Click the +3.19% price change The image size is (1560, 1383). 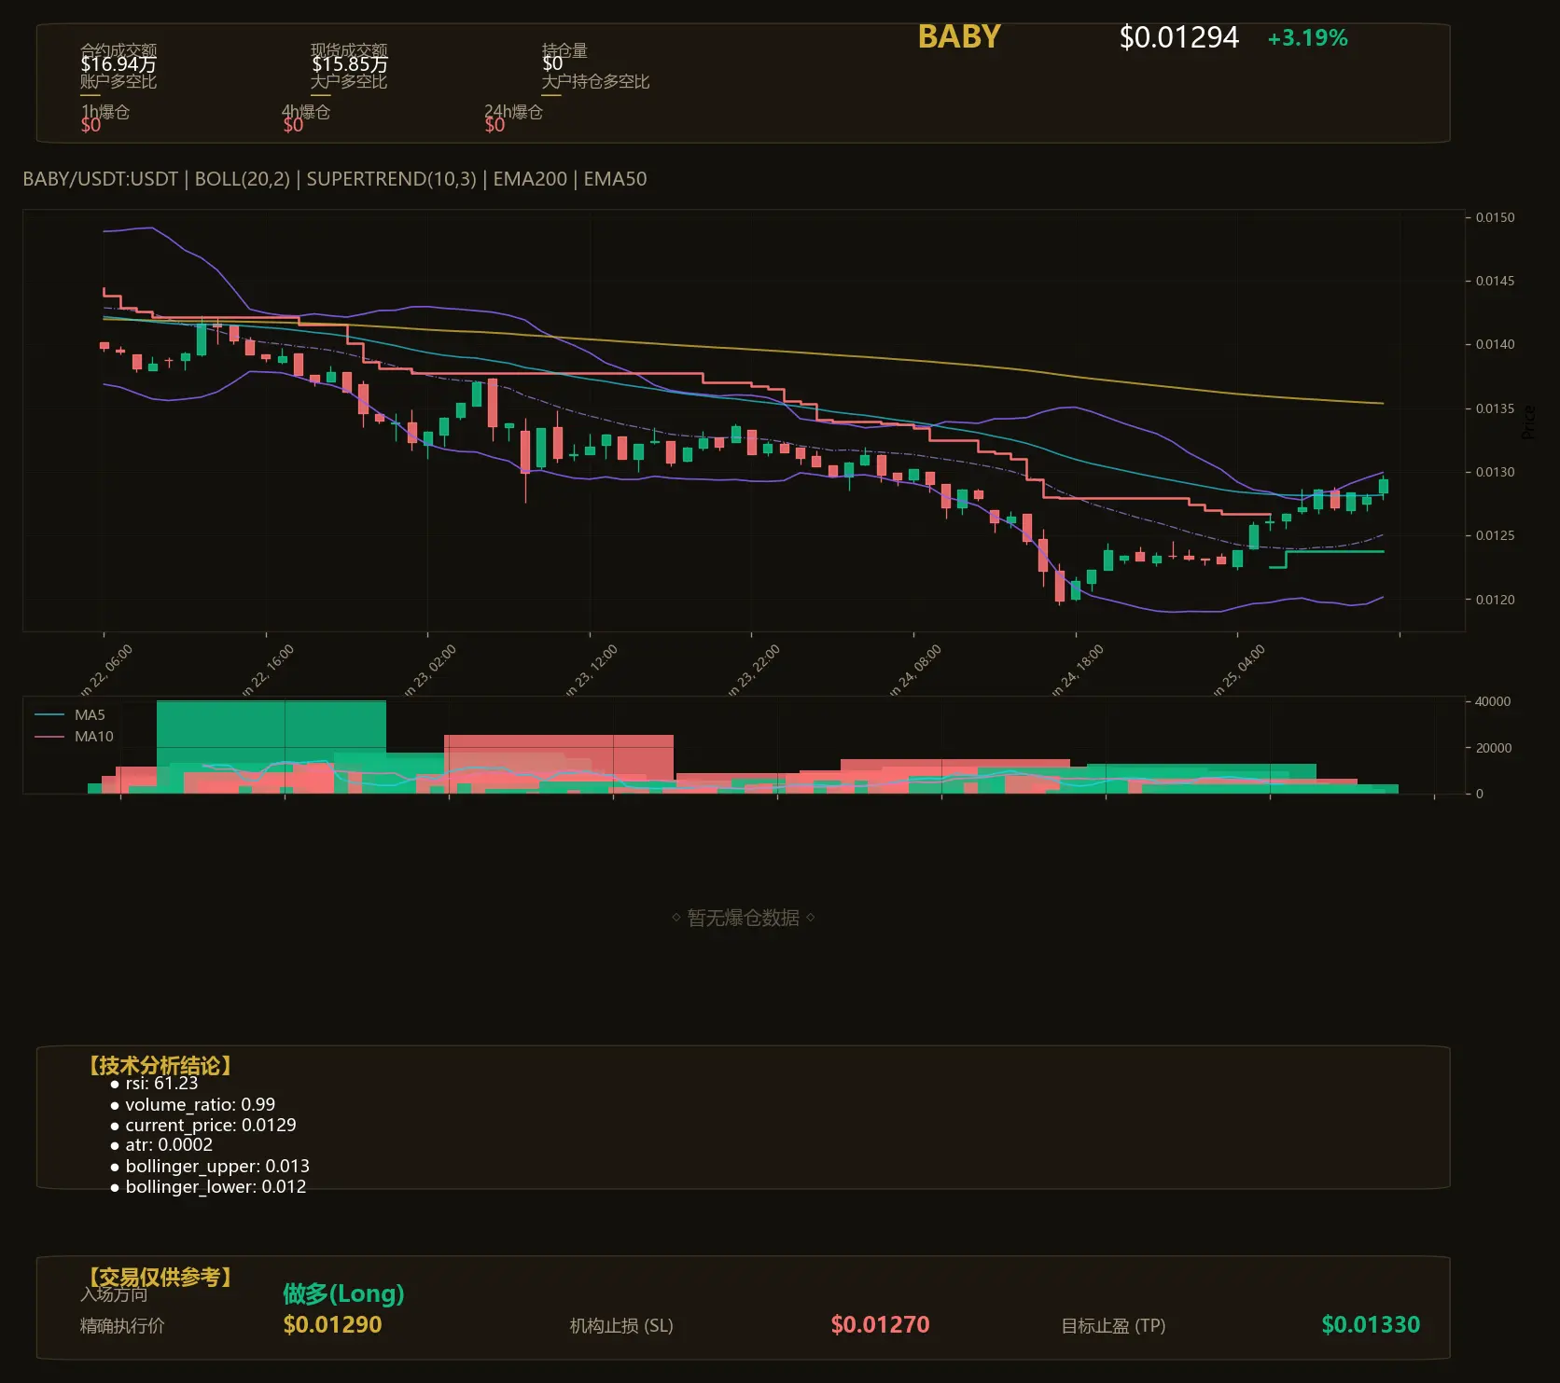(x=1307, y=38)
